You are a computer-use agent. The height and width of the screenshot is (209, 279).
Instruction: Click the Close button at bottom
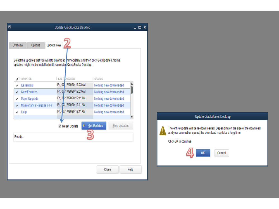click(x=108, y=170)
